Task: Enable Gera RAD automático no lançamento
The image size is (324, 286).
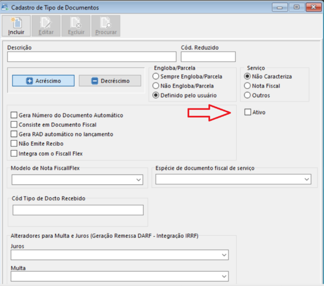Action: pos(14,134)
